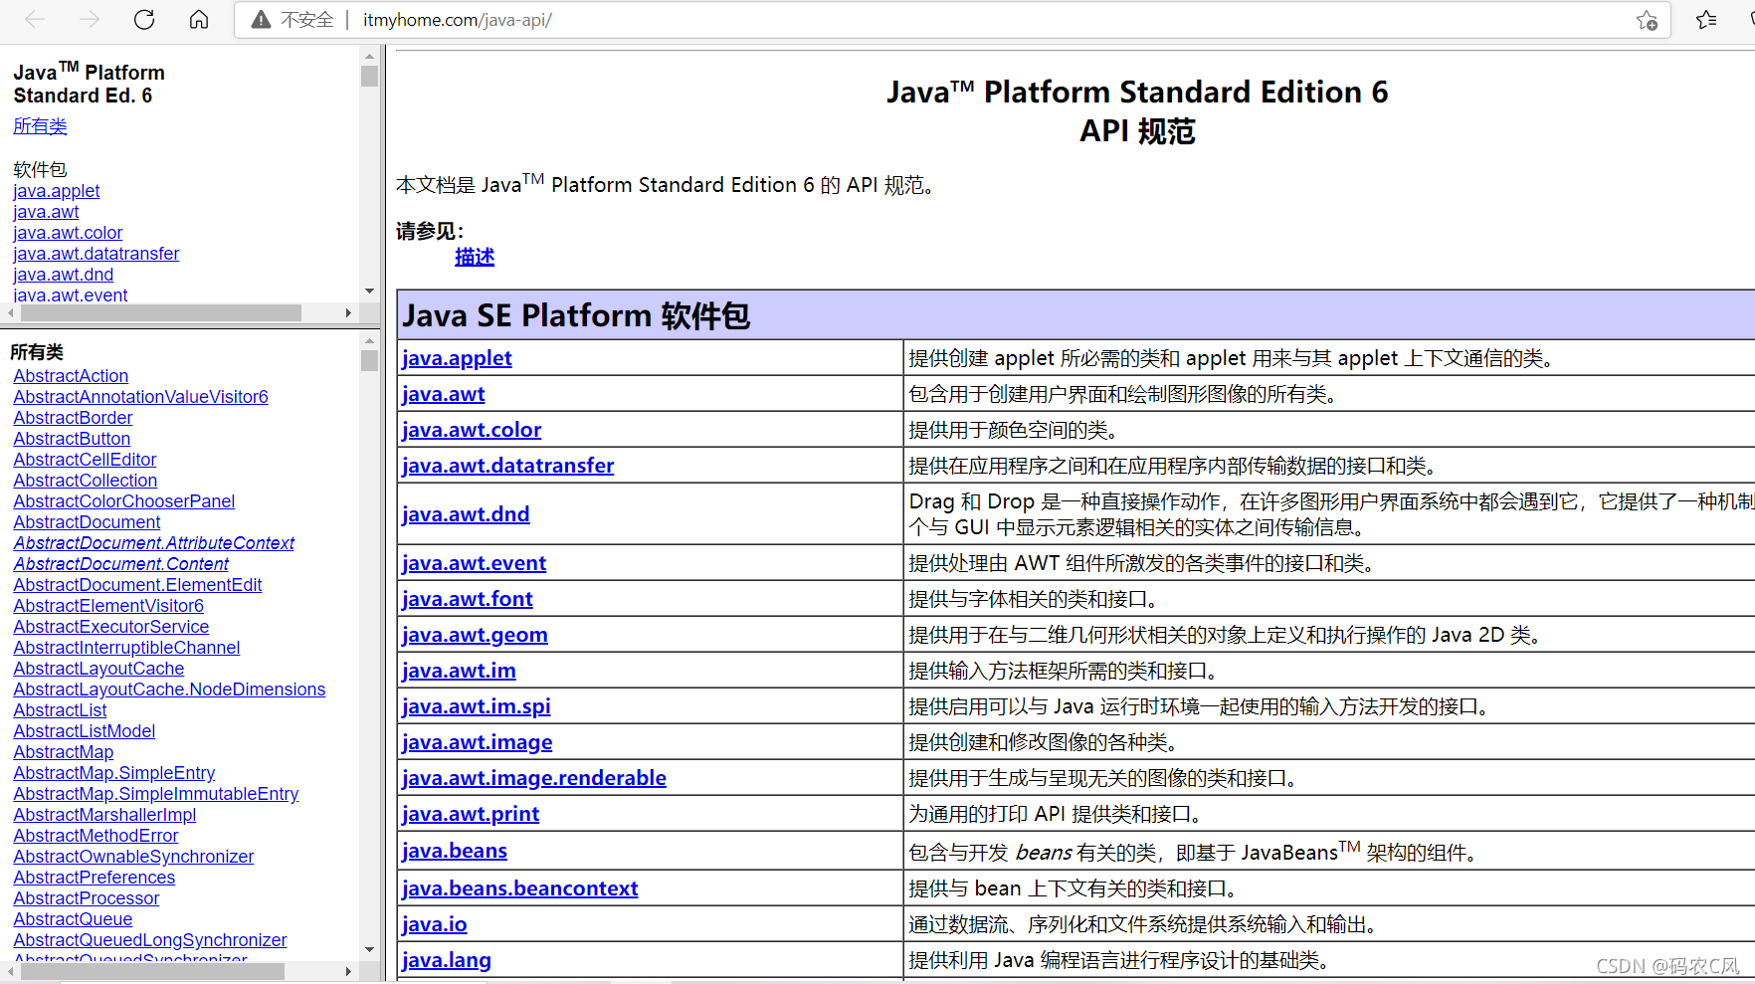Open the java.awt.font package link
This screenshot has height=984, width=1755.
(x=468, y=599)
